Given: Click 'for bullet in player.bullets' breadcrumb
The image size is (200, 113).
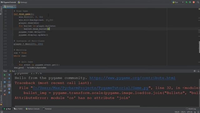Looking at the screenshot, I should tap(37, 68).
